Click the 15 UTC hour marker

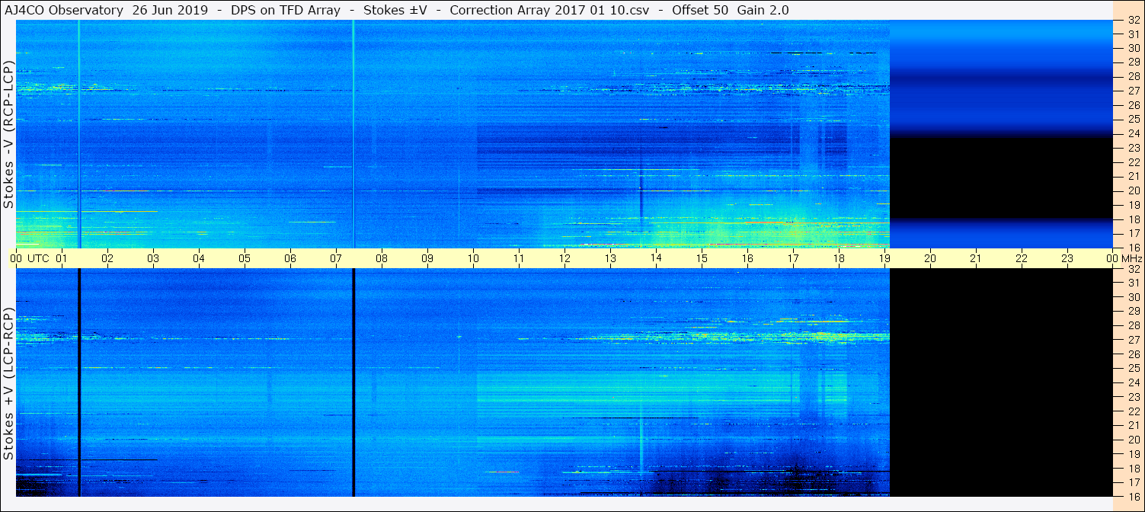tap(702, 258)
